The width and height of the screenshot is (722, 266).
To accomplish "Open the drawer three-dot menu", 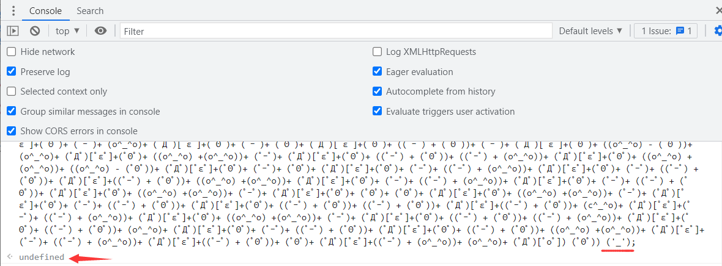I will pos(13,11).
